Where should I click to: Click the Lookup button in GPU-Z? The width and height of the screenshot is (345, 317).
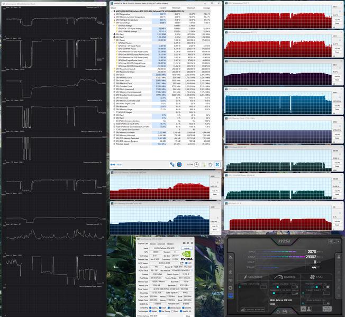[x=187, y=248]
